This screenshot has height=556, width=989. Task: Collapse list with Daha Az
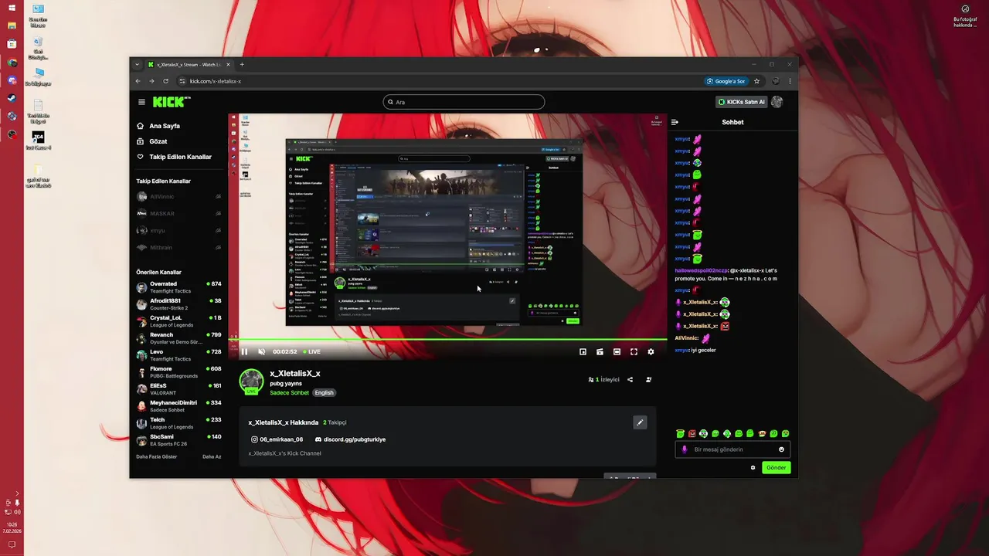tap(212, 456)
